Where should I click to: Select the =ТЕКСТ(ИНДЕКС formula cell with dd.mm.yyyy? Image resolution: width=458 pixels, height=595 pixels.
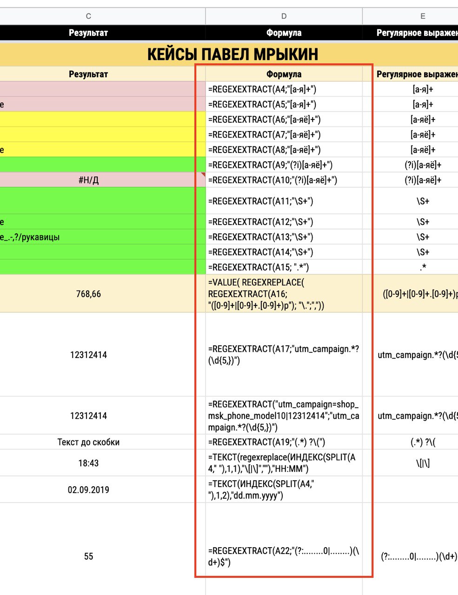pos(284,489)
